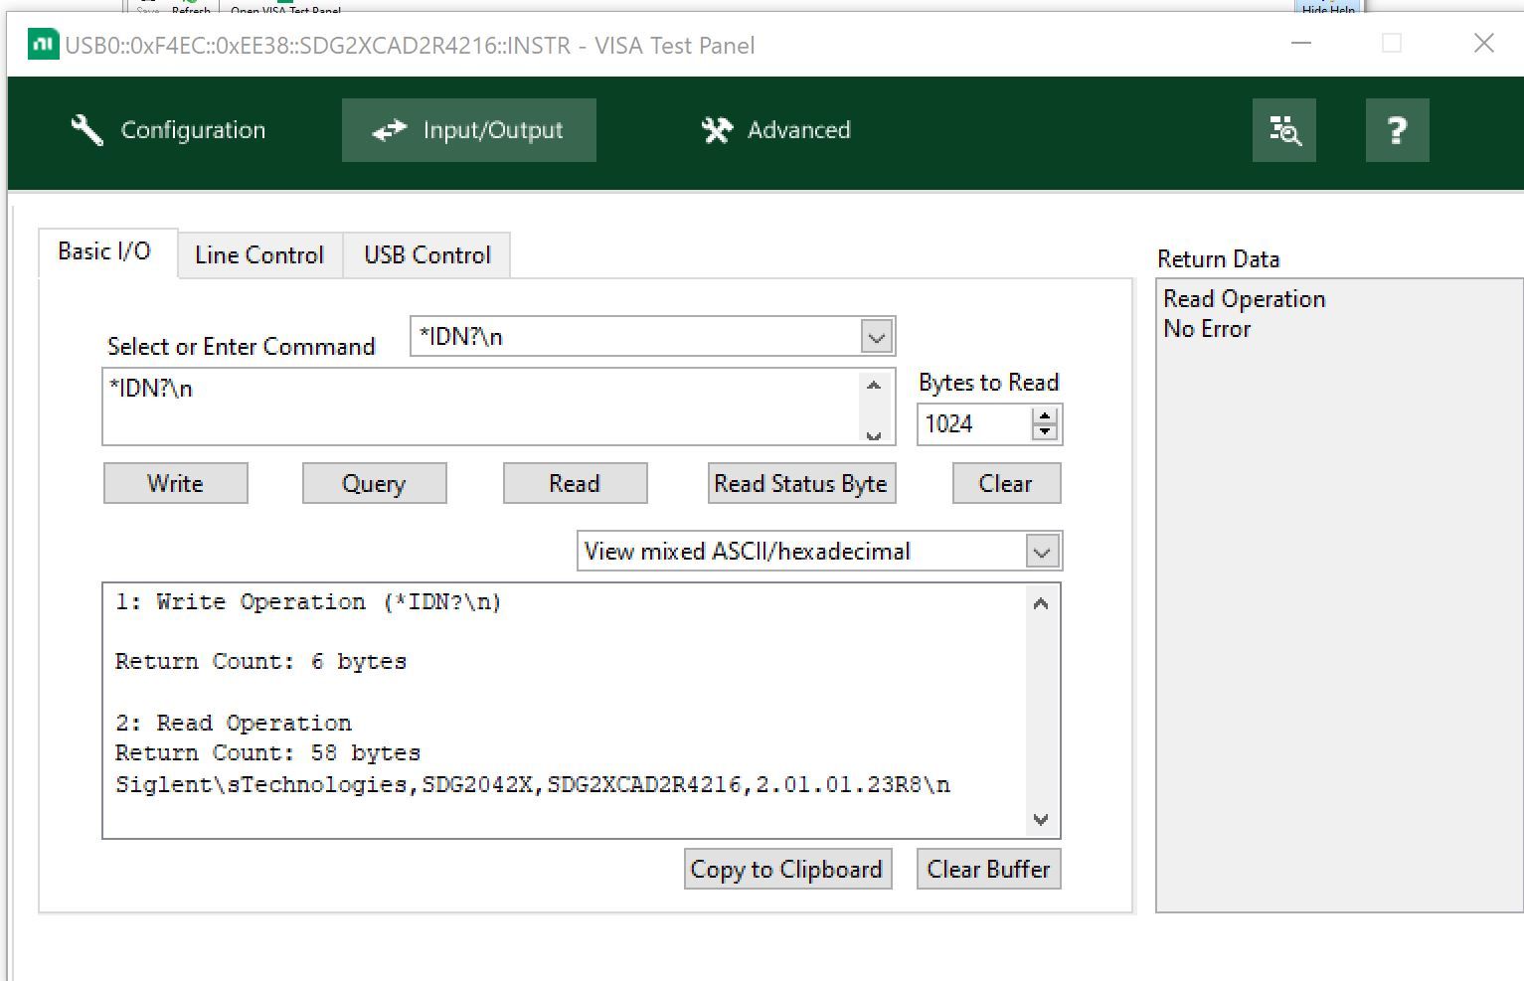This screenshot has height=981, width=1524.
Task: Open the display format dropdown
Action: pyautogui.click(x=1041, y=551)
